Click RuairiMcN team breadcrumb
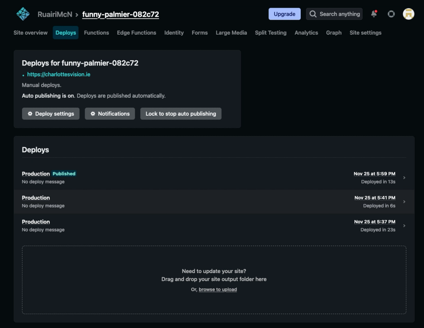Viewport: 424px width, 328px height. pos(55,14)
